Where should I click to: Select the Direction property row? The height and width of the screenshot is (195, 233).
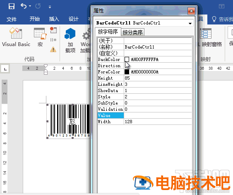(144, 66)
